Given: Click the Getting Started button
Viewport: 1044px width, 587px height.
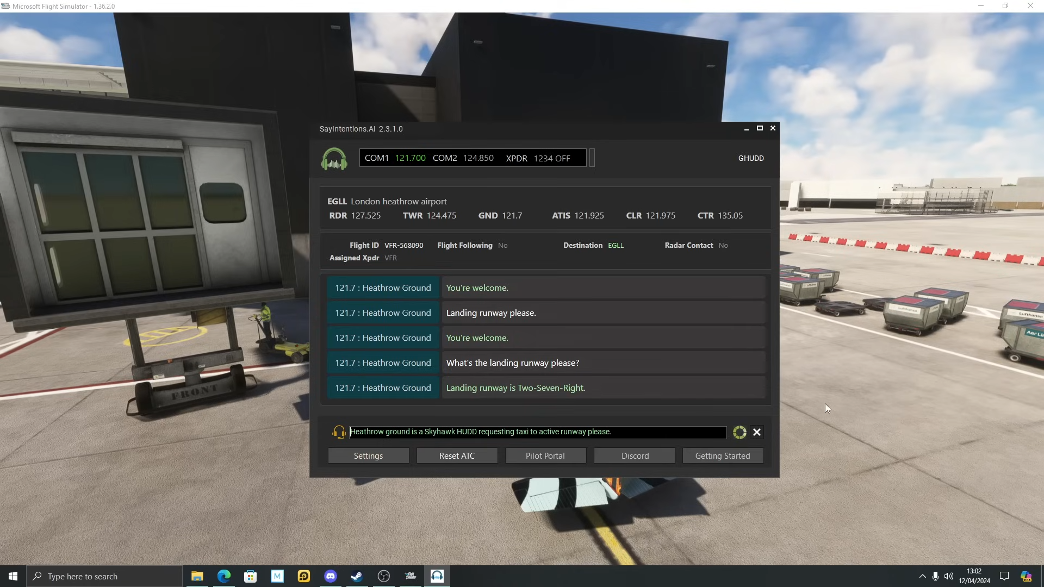Looking at the screenshot, I should tap(723, 455).
